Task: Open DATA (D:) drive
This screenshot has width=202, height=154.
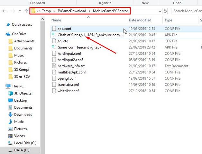Action: (x=22, y=150)
